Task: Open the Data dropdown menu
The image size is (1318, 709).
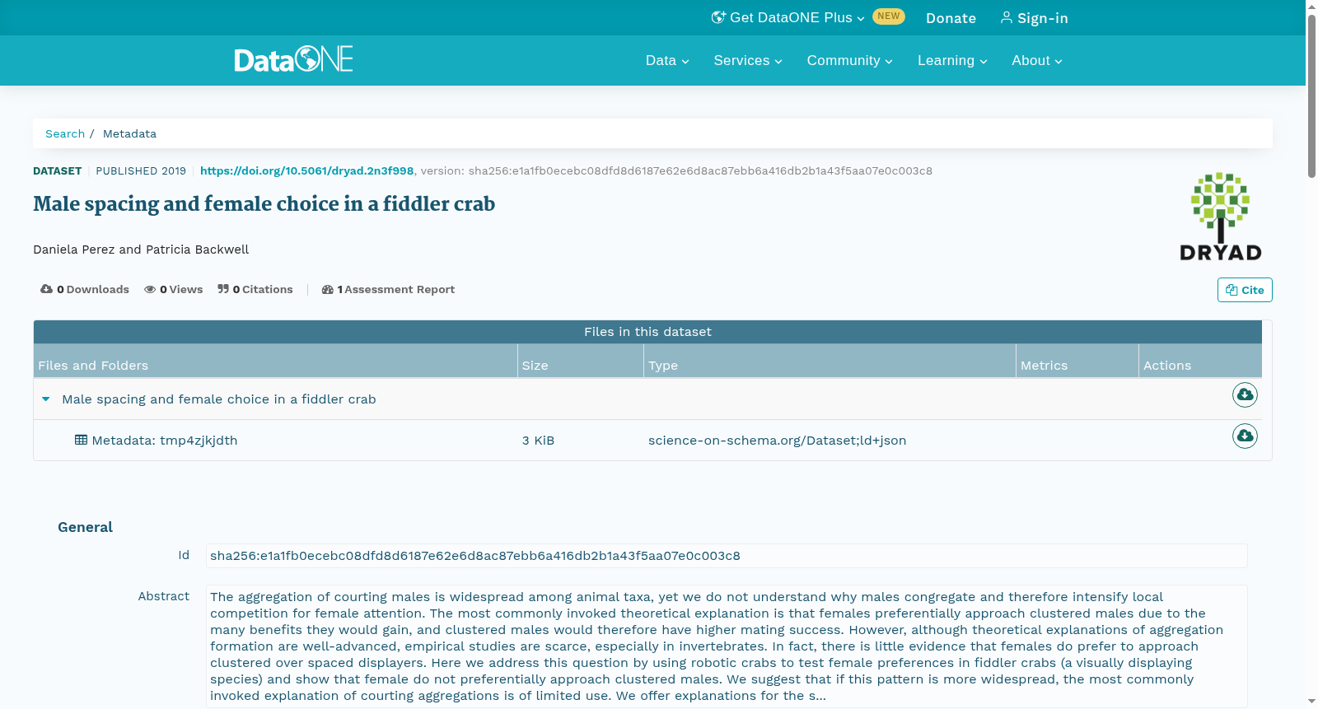Action: tap(667, 61)
